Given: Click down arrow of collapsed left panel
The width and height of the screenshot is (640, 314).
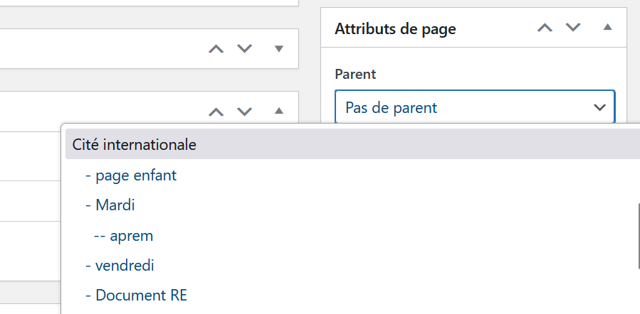Looking at the screenshot, I should pyautogui.click(x=245, y=49).
